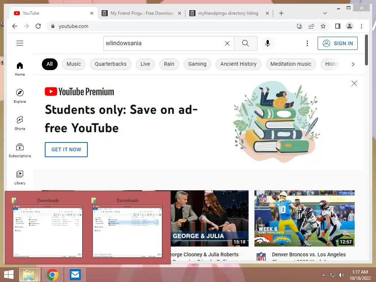Close the YouTube tab
Screen dimensions: 376x282
[x=91, y=13]
